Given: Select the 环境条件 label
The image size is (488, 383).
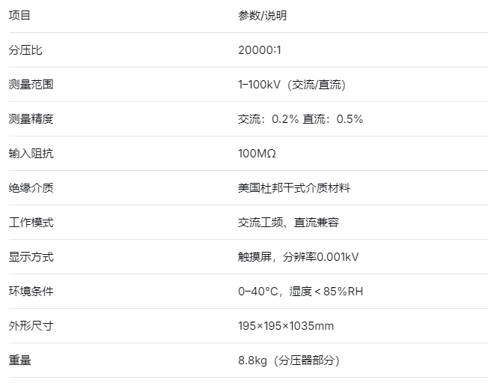Looking at the screenshot, I should click(x=31, y=292).
